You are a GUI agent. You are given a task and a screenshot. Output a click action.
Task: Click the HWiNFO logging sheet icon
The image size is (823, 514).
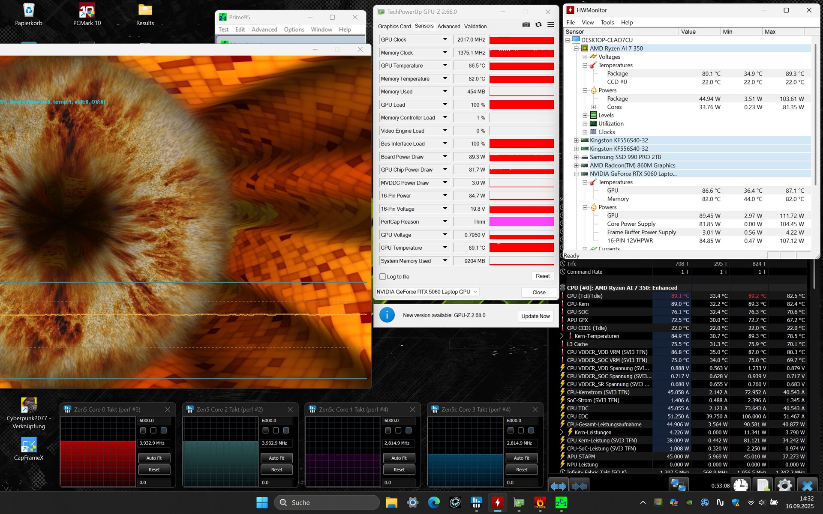click(x=763, y=485)
